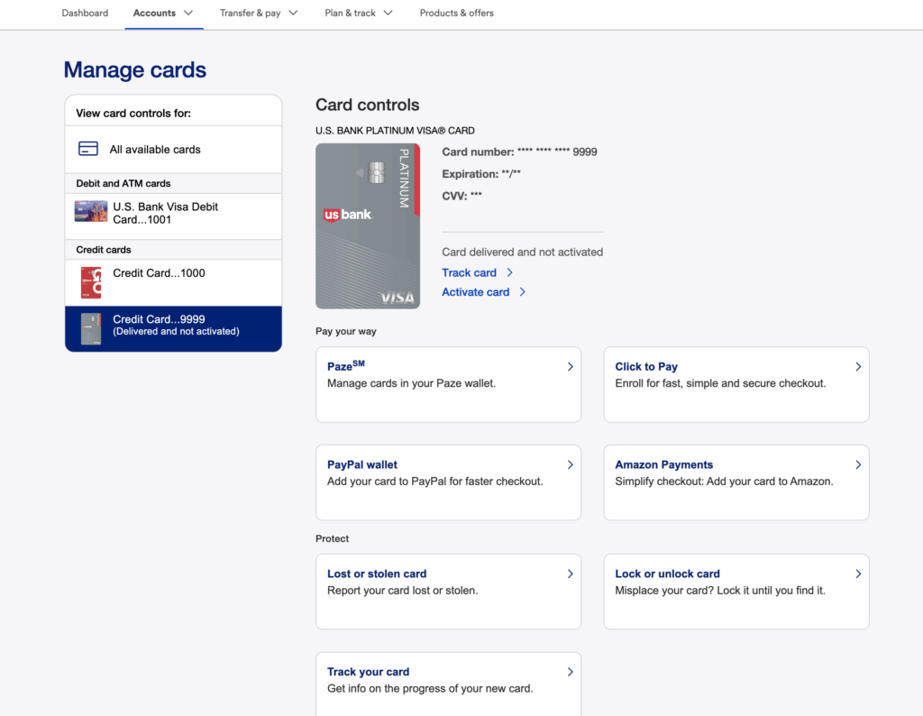Select the U.S. Bank Visa Debit Card thumbnail
Screen dimensions: 923x716
tap(91, 211)
